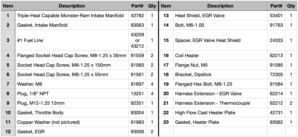Click row header for item 1

(8, 15)
